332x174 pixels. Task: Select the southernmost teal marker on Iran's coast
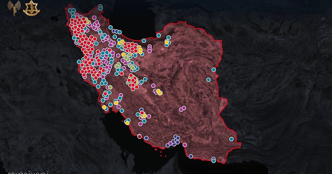pos(214,161)
